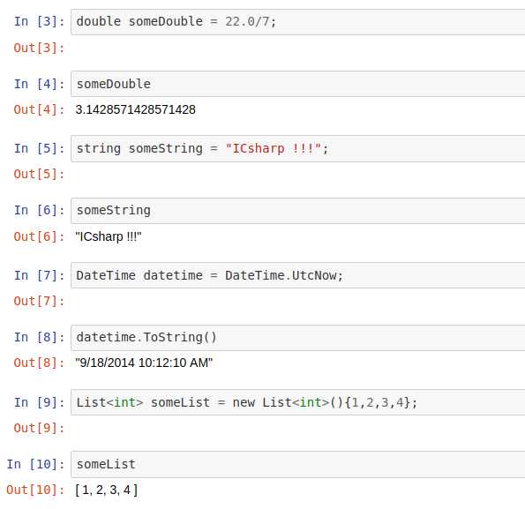Click output value 3.142857142857​1428

point(135,109)
